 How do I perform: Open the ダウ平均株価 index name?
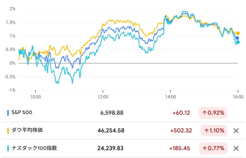point(27,130)
